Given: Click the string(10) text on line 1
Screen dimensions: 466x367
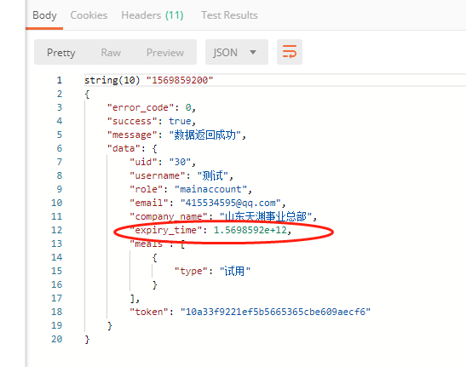Looking at the screenshot, I should pyautogui.click(x=112, y=80).
